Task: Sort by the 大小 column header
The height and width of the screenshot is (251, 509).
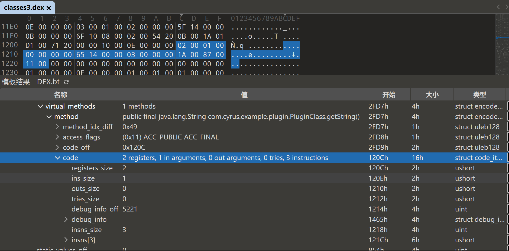Action: point(432,94)
